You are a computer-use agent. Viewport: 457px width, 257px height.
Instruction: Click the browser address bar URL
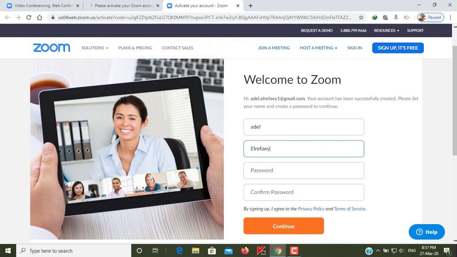click(x=205, y=17)
